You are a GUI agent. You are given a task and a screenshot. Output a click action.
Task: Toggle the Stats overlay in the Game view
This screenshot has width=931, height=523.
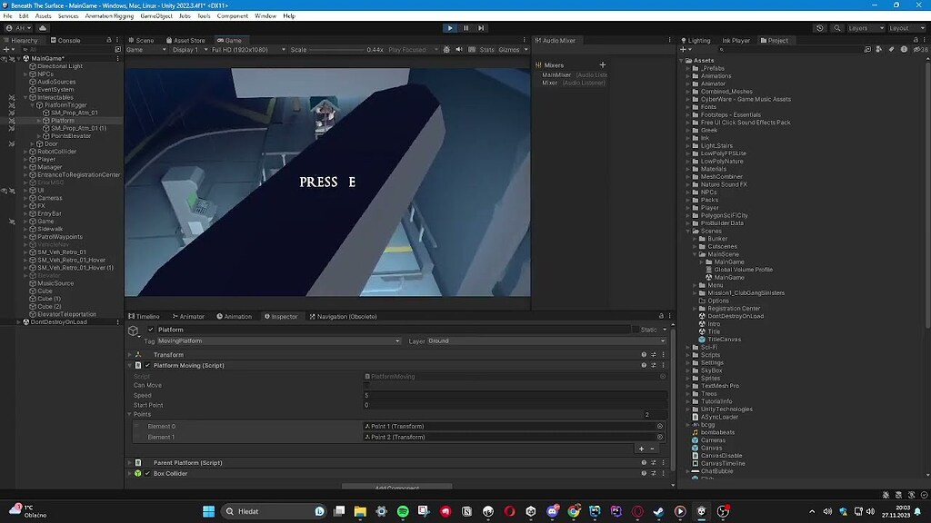[487, 49]
